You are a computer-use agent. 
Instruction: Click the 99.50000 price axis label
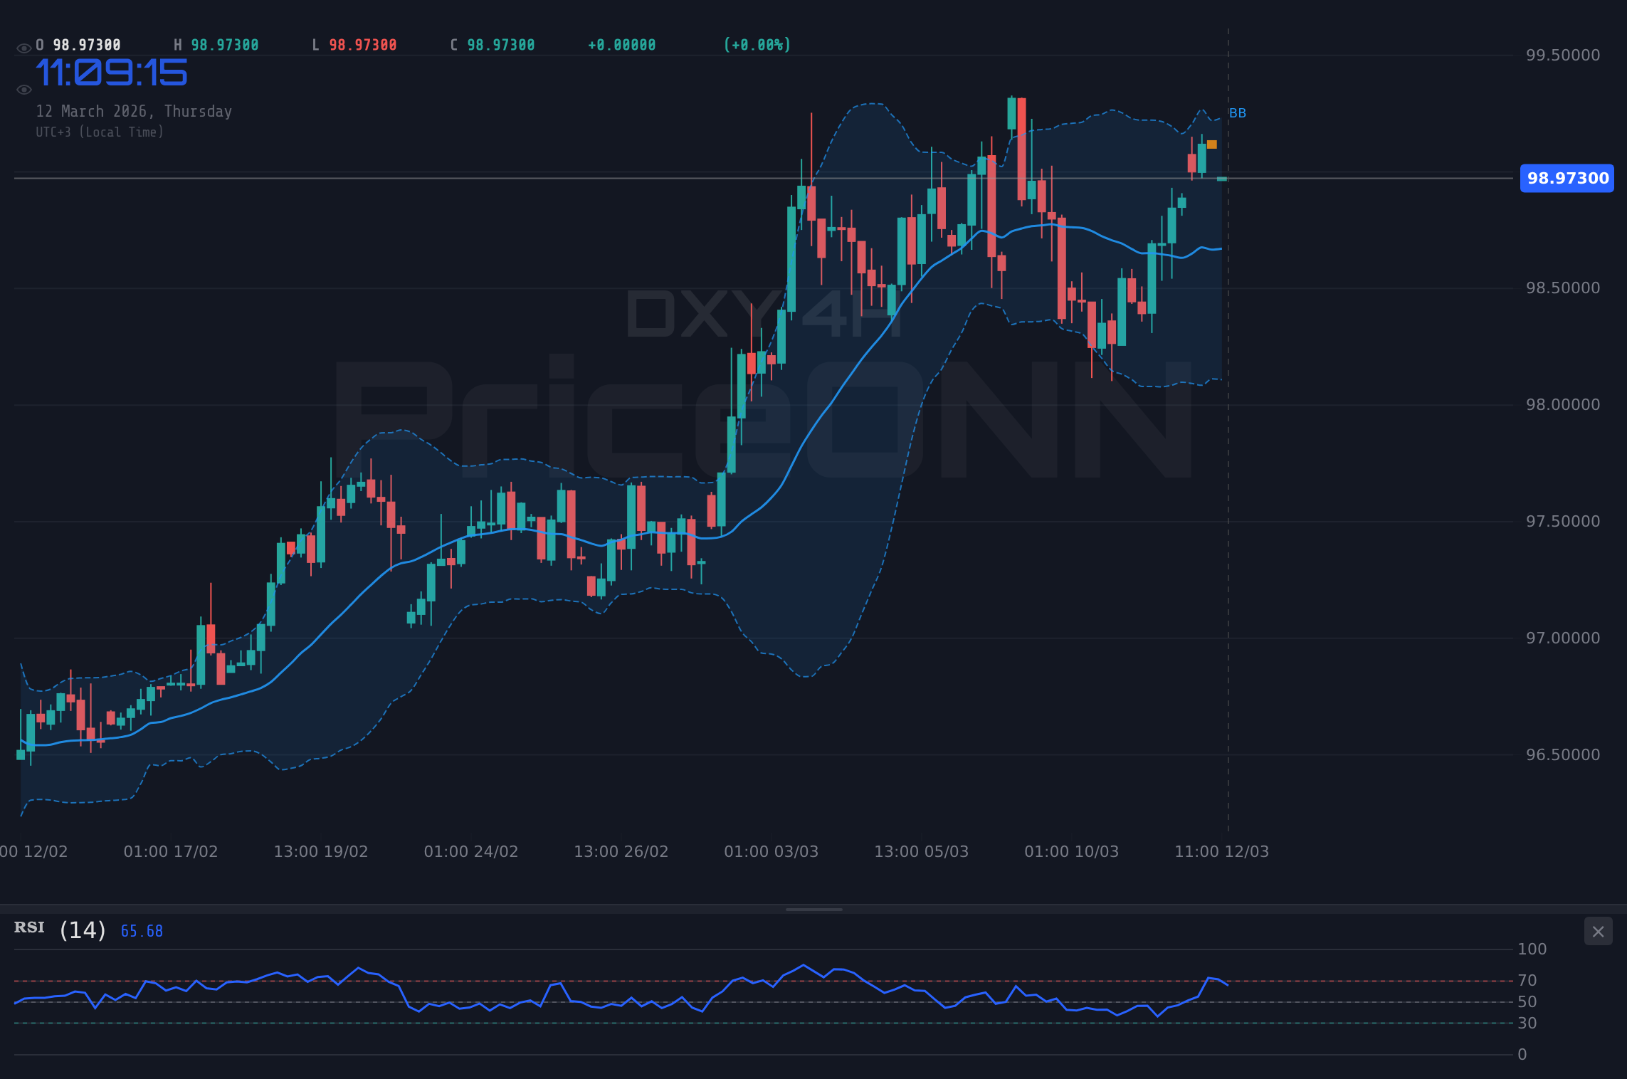click(x=1563, y=56)
